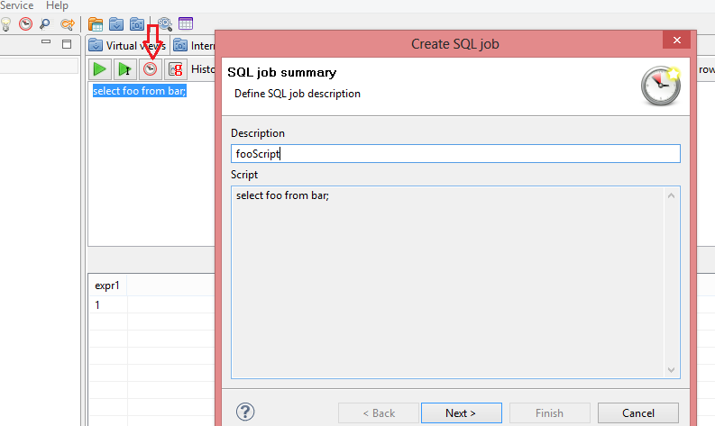The width and height of the screenshot is (715, 426).
Task: Click the magnifier search icon in toolbar
Action: [44, 24]
